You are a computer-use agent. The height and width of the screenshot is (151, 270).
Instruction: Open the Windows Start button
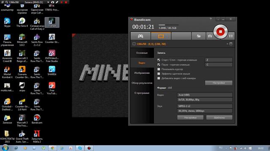click(5, 148)
